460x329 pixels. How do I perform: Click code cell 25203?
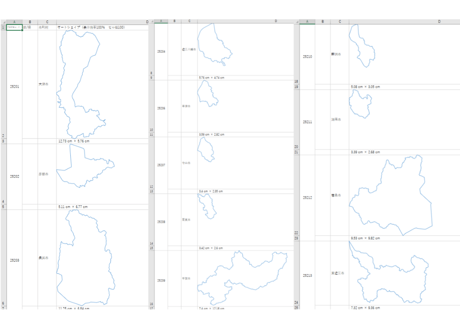(x=14, y=260)
